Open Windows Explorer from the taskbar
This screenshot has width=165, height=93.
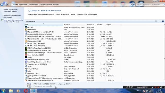click(11, 91)
